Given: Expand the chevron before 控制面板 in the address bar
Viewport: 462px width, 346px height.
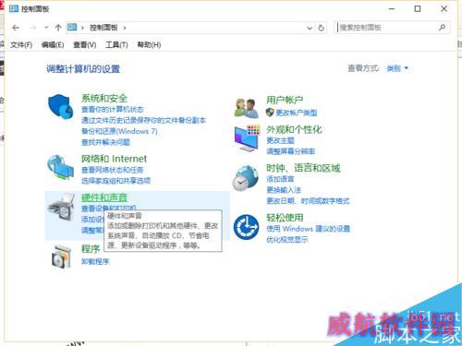Looking at the screenshot, I should click(x=82, y=28).
